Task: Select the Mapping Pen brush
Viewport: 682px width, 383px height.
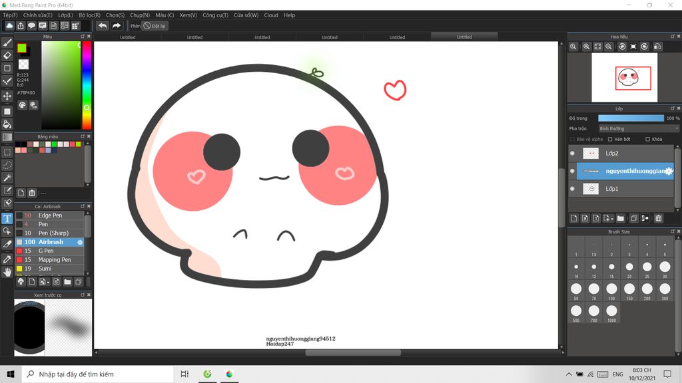Action: coord(49,260)
